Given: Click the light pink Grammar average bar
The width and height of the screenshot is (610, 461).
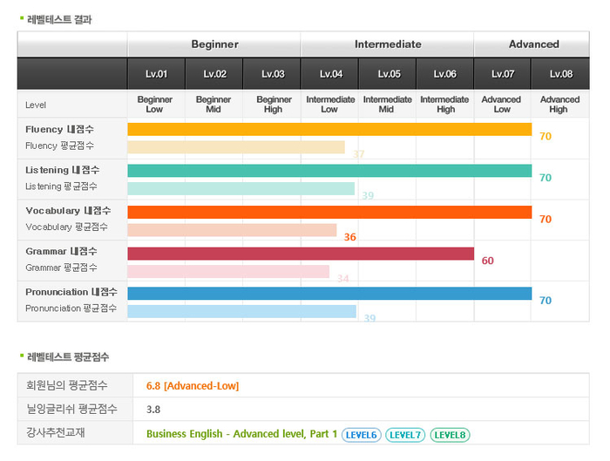Looking at the screenshot, I should tap(228, 271).
